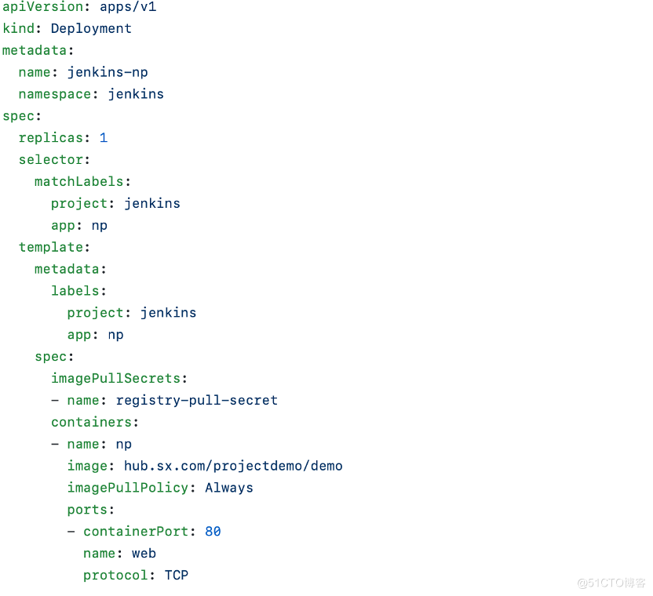Click the replicas value 1
The height and width of the screenshot is (596, 653).
(104, 138)
